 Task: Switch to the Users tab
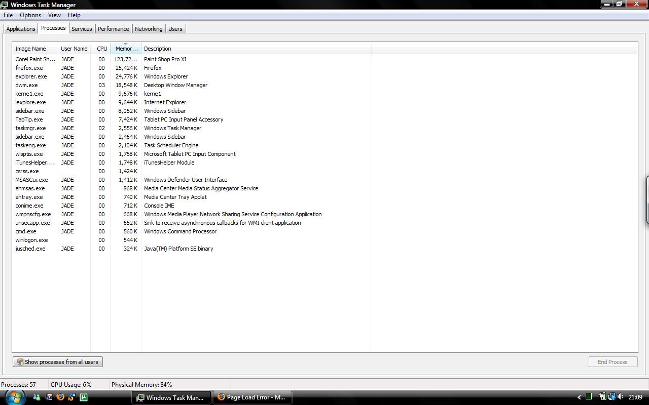click(x=175, y=29)
